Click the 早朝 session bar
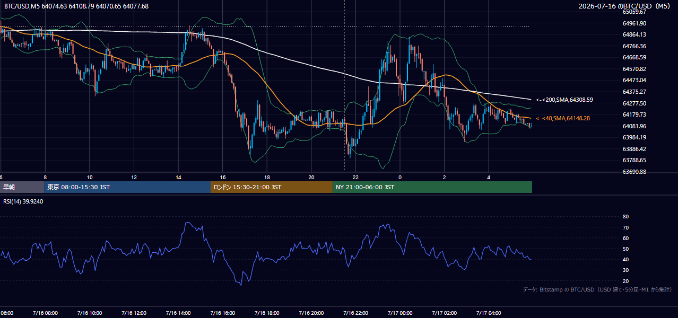 (x=22, y=187)
